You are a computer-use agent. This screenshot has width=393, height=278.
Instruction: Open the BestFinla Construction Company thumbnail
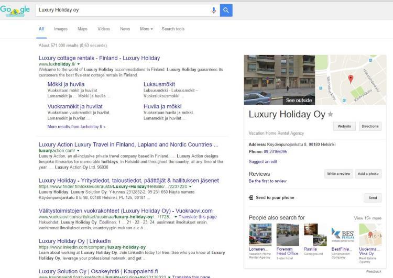pos(343,235)
